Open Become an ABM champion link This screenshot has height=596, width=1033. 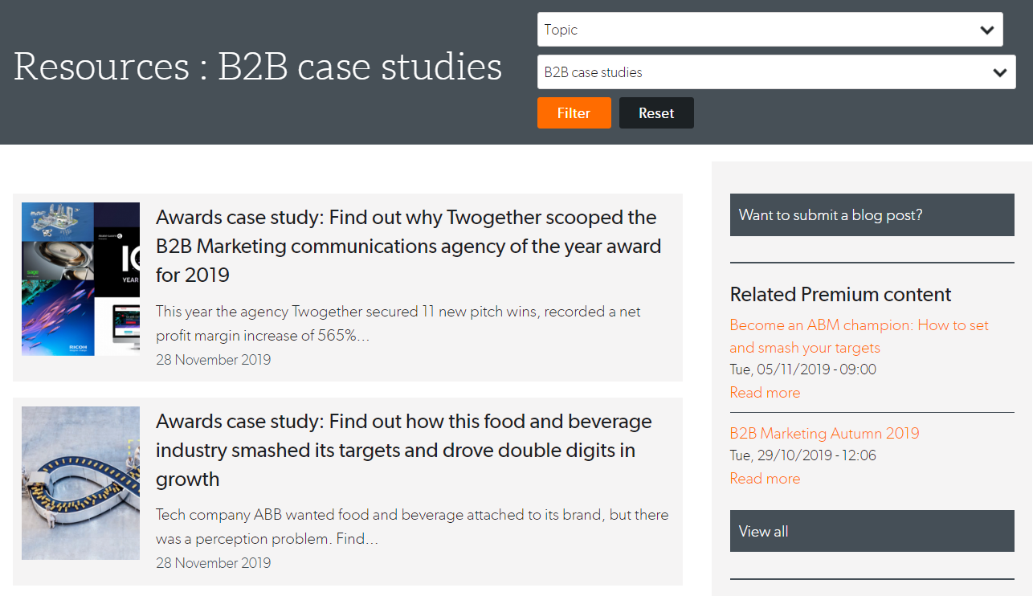[859, 337]
